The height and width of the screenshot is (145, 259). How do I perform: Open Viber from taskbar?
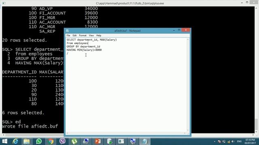pyautogui.click(x=62, y=141)
